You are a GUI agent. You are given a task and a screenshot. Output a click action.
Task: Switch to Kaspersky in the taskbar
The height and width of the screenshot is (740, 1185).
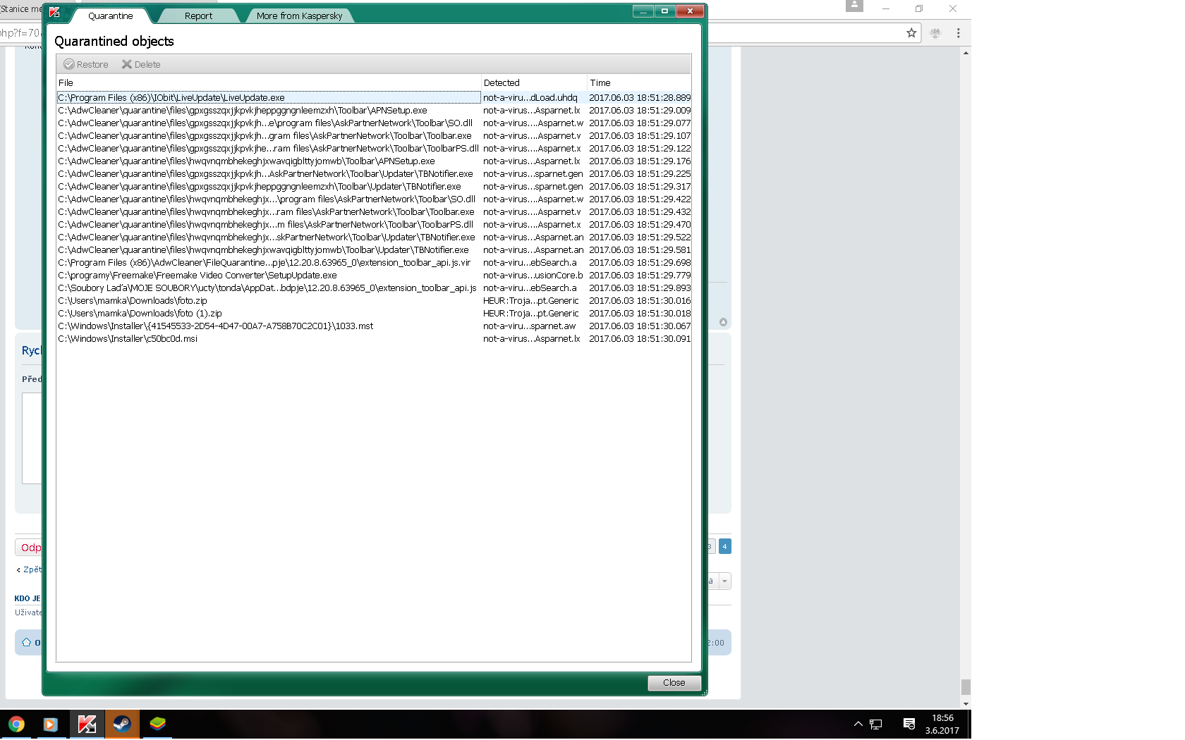pos(87,724)
